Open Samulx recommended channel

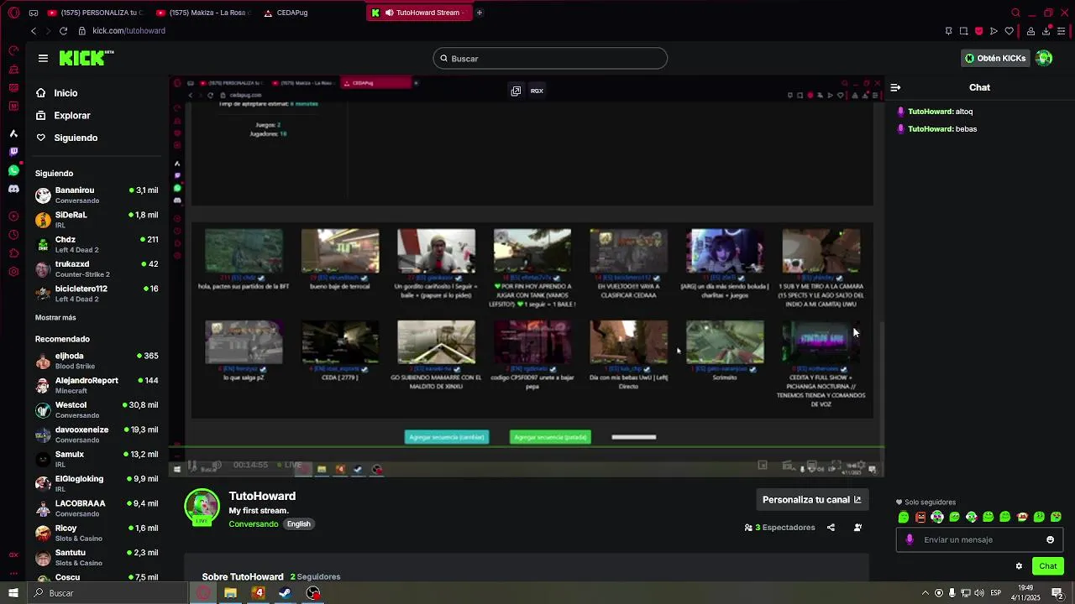(x=97, y=459)
